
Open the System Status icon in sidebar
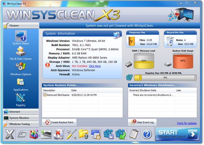[x=20, y=37]
